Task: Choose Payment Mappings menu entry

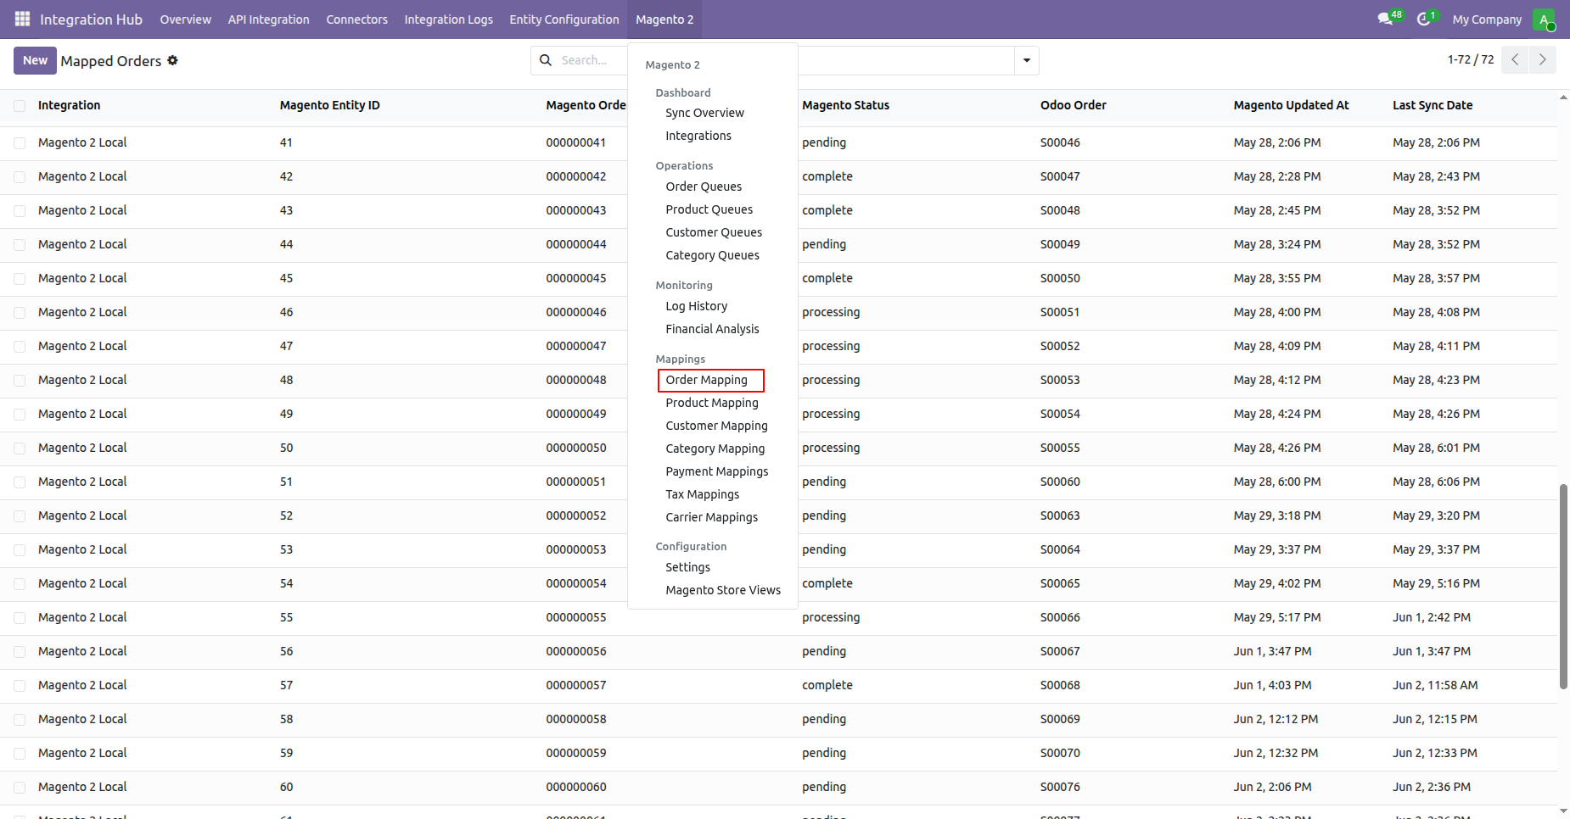Action: 716,471
